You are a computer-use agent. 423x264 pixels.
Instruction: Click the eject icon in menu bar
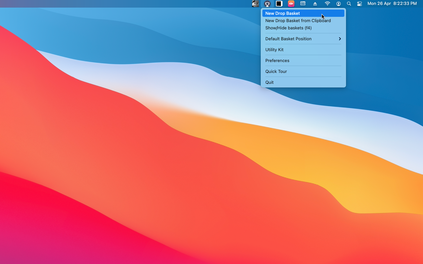(315, 4)
